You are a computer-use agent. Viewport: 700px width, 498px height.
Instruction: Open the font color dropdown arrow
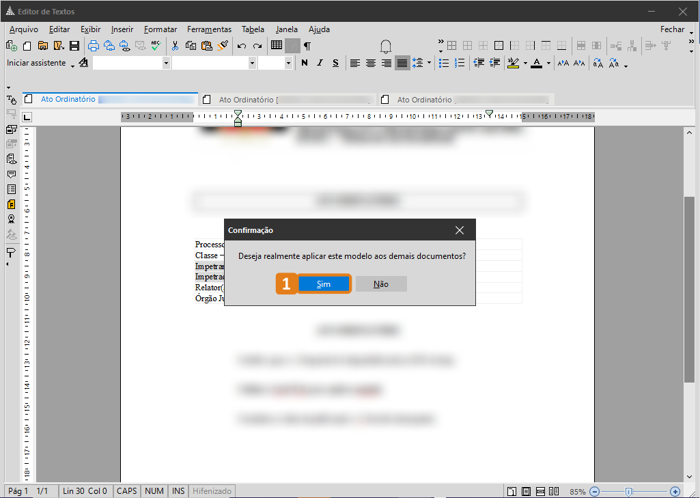pyautogui.click(x=548, y=64)
